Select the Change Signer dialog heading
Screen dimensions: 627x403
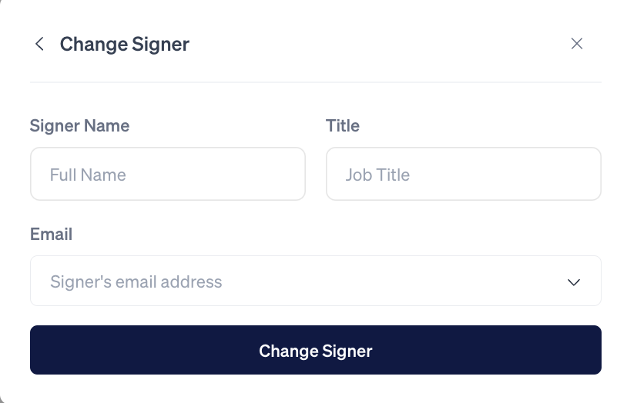(x=124, y=44)
